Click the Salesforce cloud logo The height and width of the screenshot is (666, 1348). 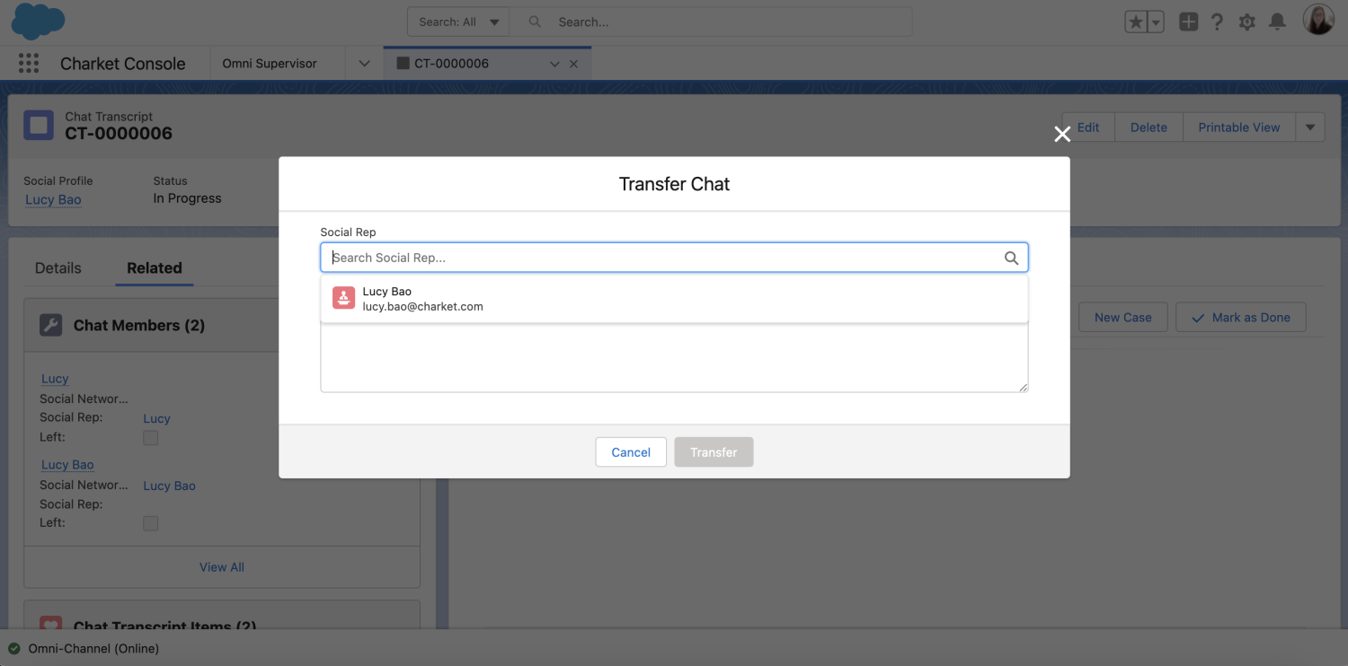tap(38, 21)
